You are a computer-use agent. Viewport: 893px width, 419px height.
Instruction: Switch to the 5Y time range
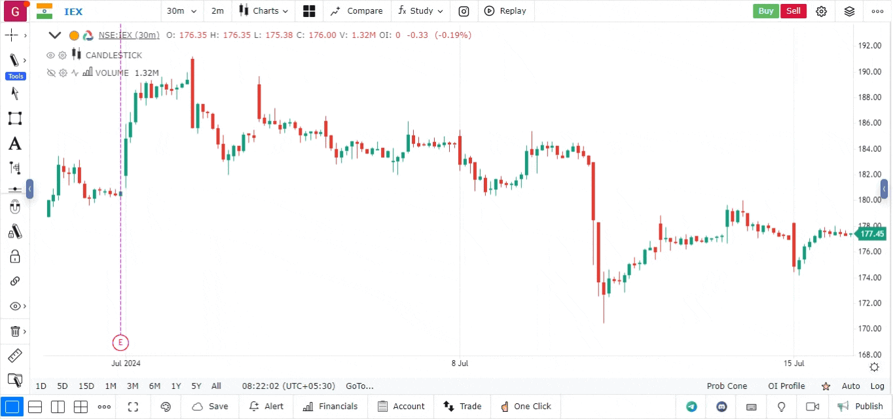(196, 386)
